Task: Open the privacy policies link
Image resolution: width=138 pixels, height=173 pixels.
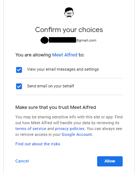Action: 70,129
